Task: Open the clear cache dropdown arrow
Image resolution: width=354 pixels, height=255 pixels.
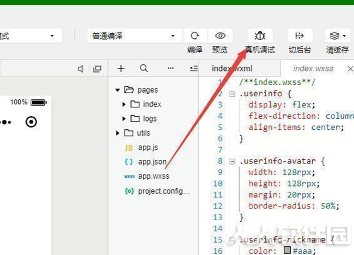Action: [344, 35]
